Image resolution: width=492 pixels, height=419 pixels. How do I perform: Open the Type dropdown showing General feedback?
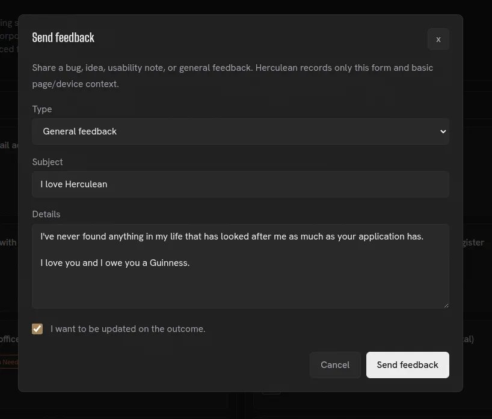(x=241, y=131)
